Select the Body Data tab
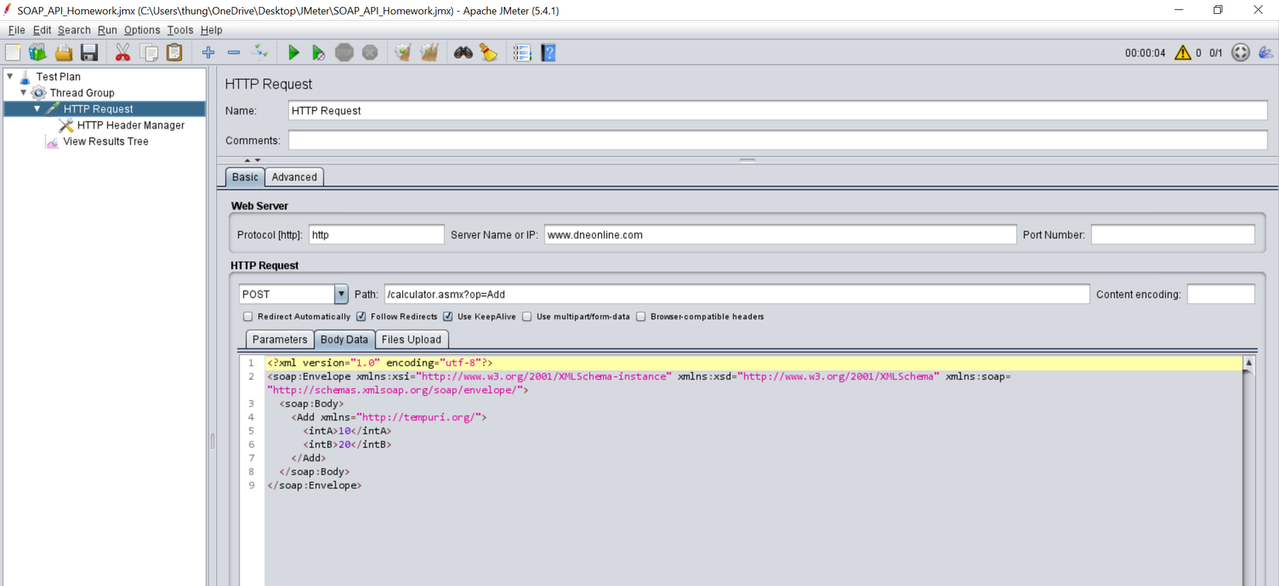 (344, 340)
